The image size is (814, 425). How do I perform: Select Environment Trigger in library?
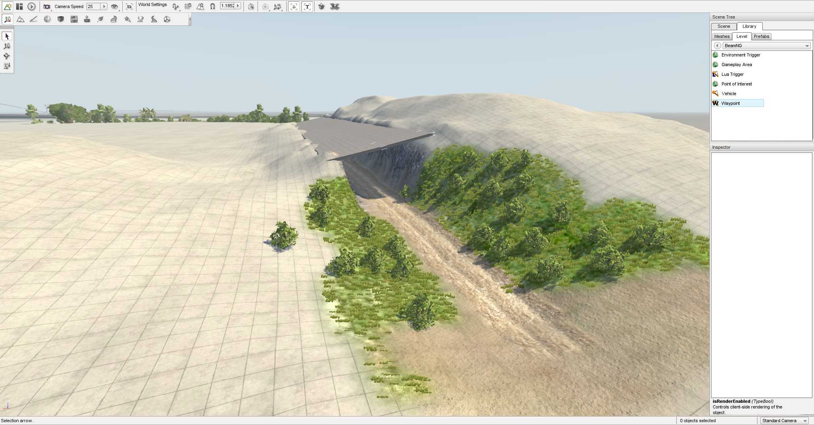737,55
